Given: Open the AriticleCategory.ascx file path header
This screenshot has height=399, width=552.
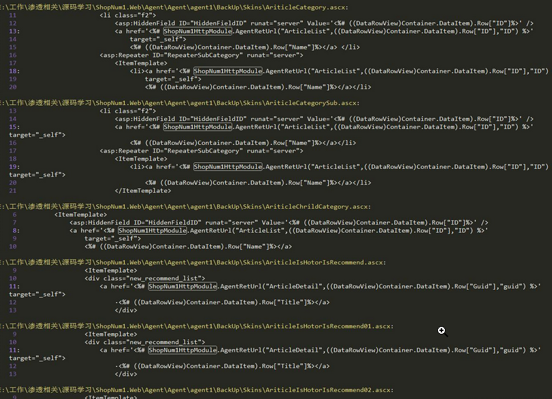Looking at the screenshot, I should pyautogui.click(x=174, y=7).
